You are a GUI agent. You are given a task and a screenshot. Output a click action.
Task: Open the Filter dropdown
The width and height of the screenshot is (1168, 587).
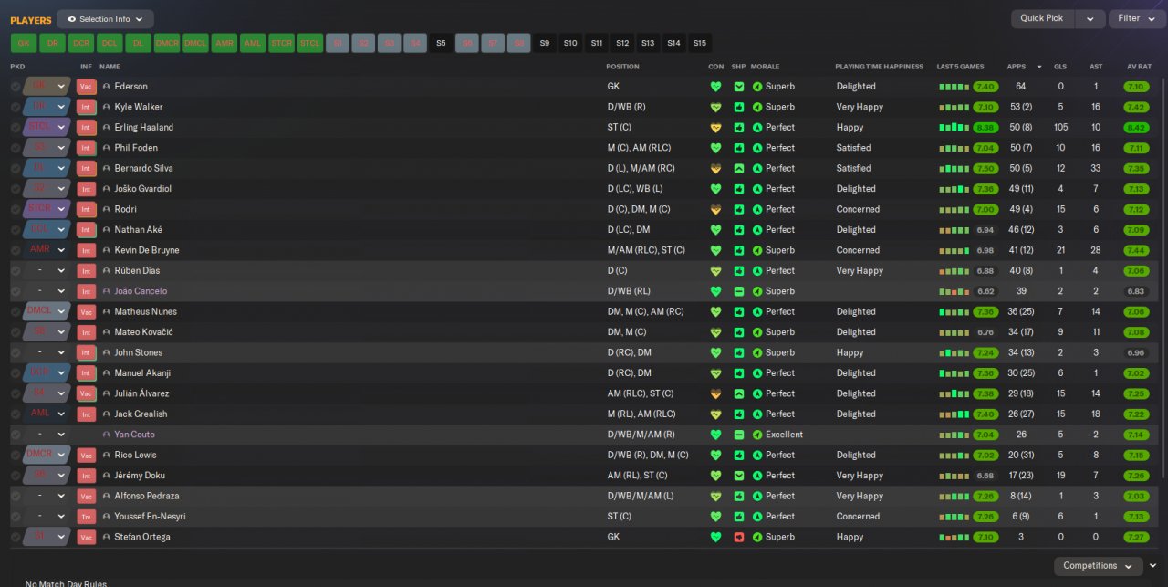click(x=1137, y=18)
